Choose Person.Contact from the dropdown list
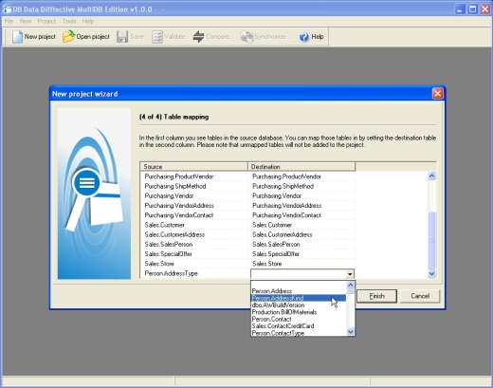This screenshot has height=388, width=493. pyautogui.click(x=299, y=319)
